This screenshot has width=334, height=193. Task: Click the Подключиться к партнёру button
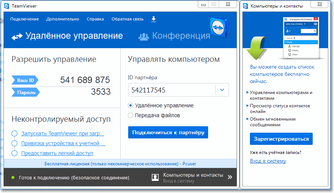pos(168,132)
